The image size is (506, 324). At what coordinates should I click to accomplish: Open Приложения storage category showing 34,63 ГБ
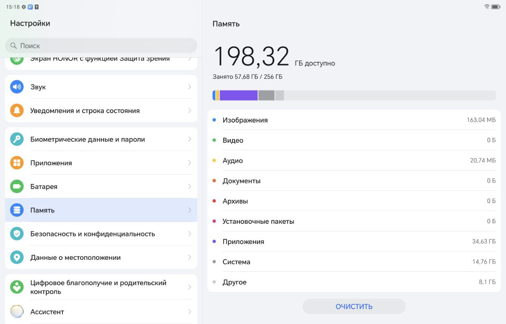354,241
